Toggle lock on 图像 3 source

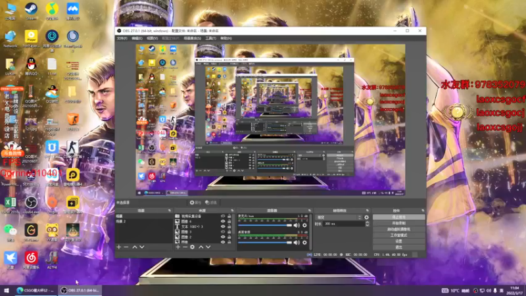pyautogui.click(x=229, y=232)
